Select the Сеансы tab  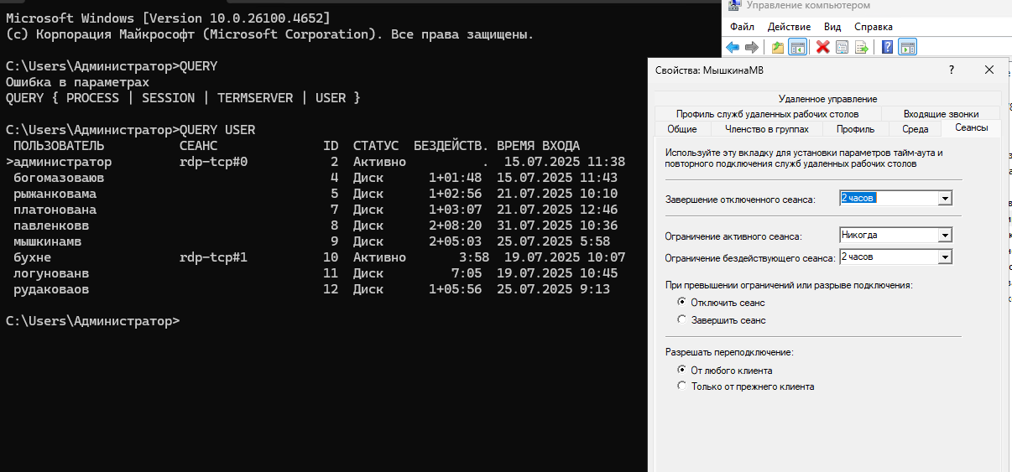coord(971,127)
